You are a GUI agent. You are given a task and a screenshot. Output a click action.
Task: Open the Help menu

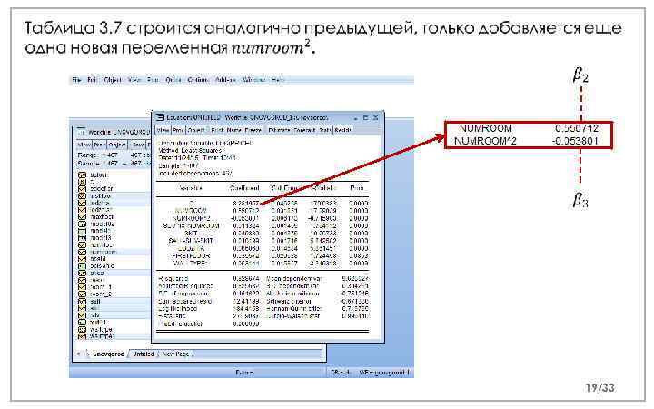277,80
